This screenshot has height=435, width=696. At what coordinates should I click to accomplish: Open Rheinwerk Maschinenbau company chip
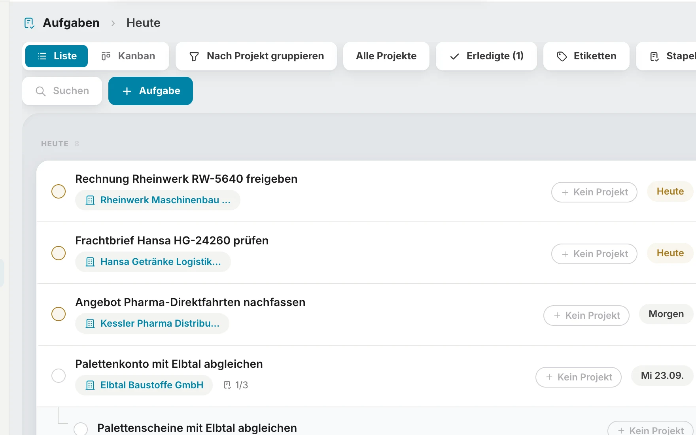point(158,200)
